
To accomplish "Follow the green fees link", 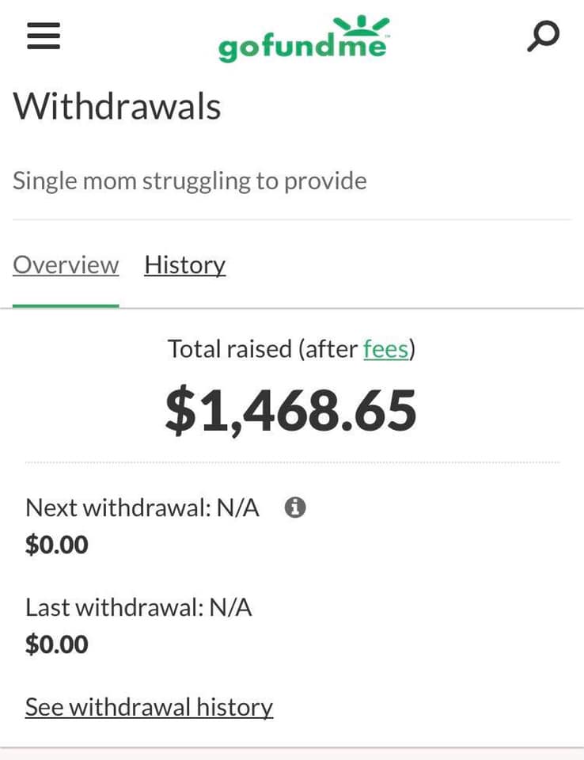I will coord(385,348).
